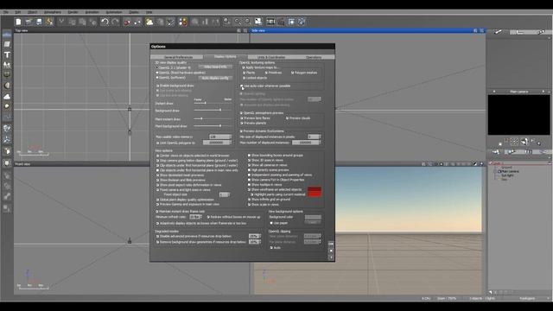Click Instant draw quality slider handle
This screenshot has height=311, width=553.
[205, 103]
